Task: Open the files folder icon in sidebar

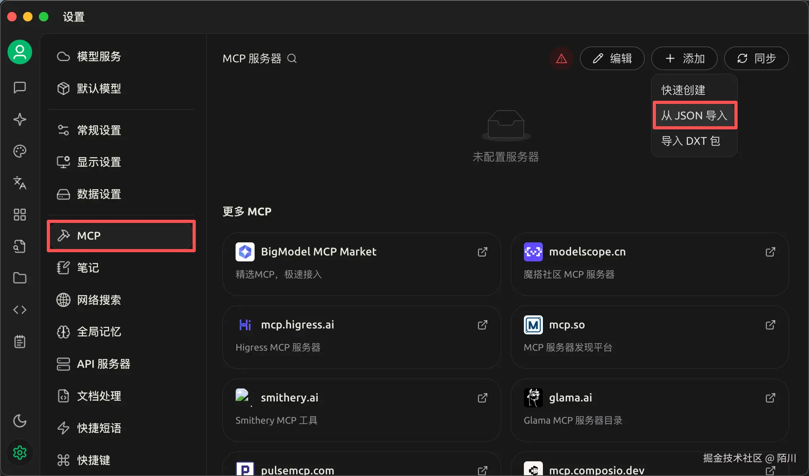Action: click(x=19, y=278)
